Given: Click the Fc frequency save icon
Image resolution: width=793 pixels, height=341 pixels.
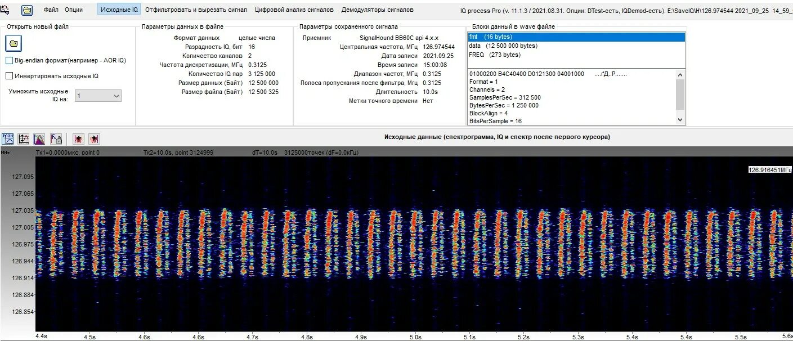Looking at the screenshot, I should click(x=56, y=139).
